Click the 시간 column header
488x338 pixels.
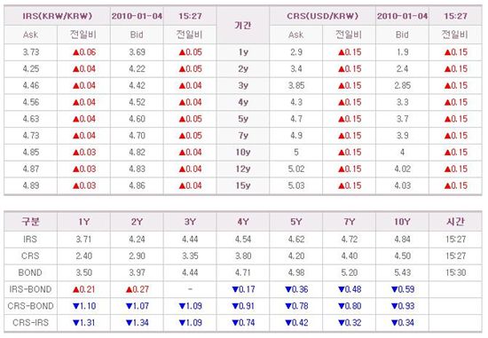[455, 221]
